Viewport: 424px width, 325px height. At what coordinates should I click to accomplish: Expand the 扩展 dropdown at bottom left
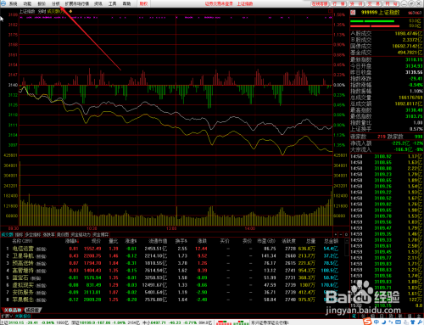(7, 316)
